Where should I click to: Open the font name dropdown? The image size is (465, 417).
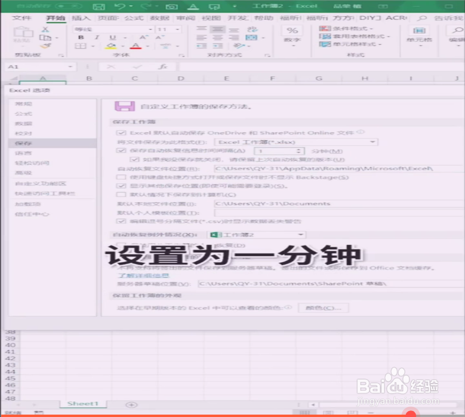pyautogui.click(x=150, y=29)
